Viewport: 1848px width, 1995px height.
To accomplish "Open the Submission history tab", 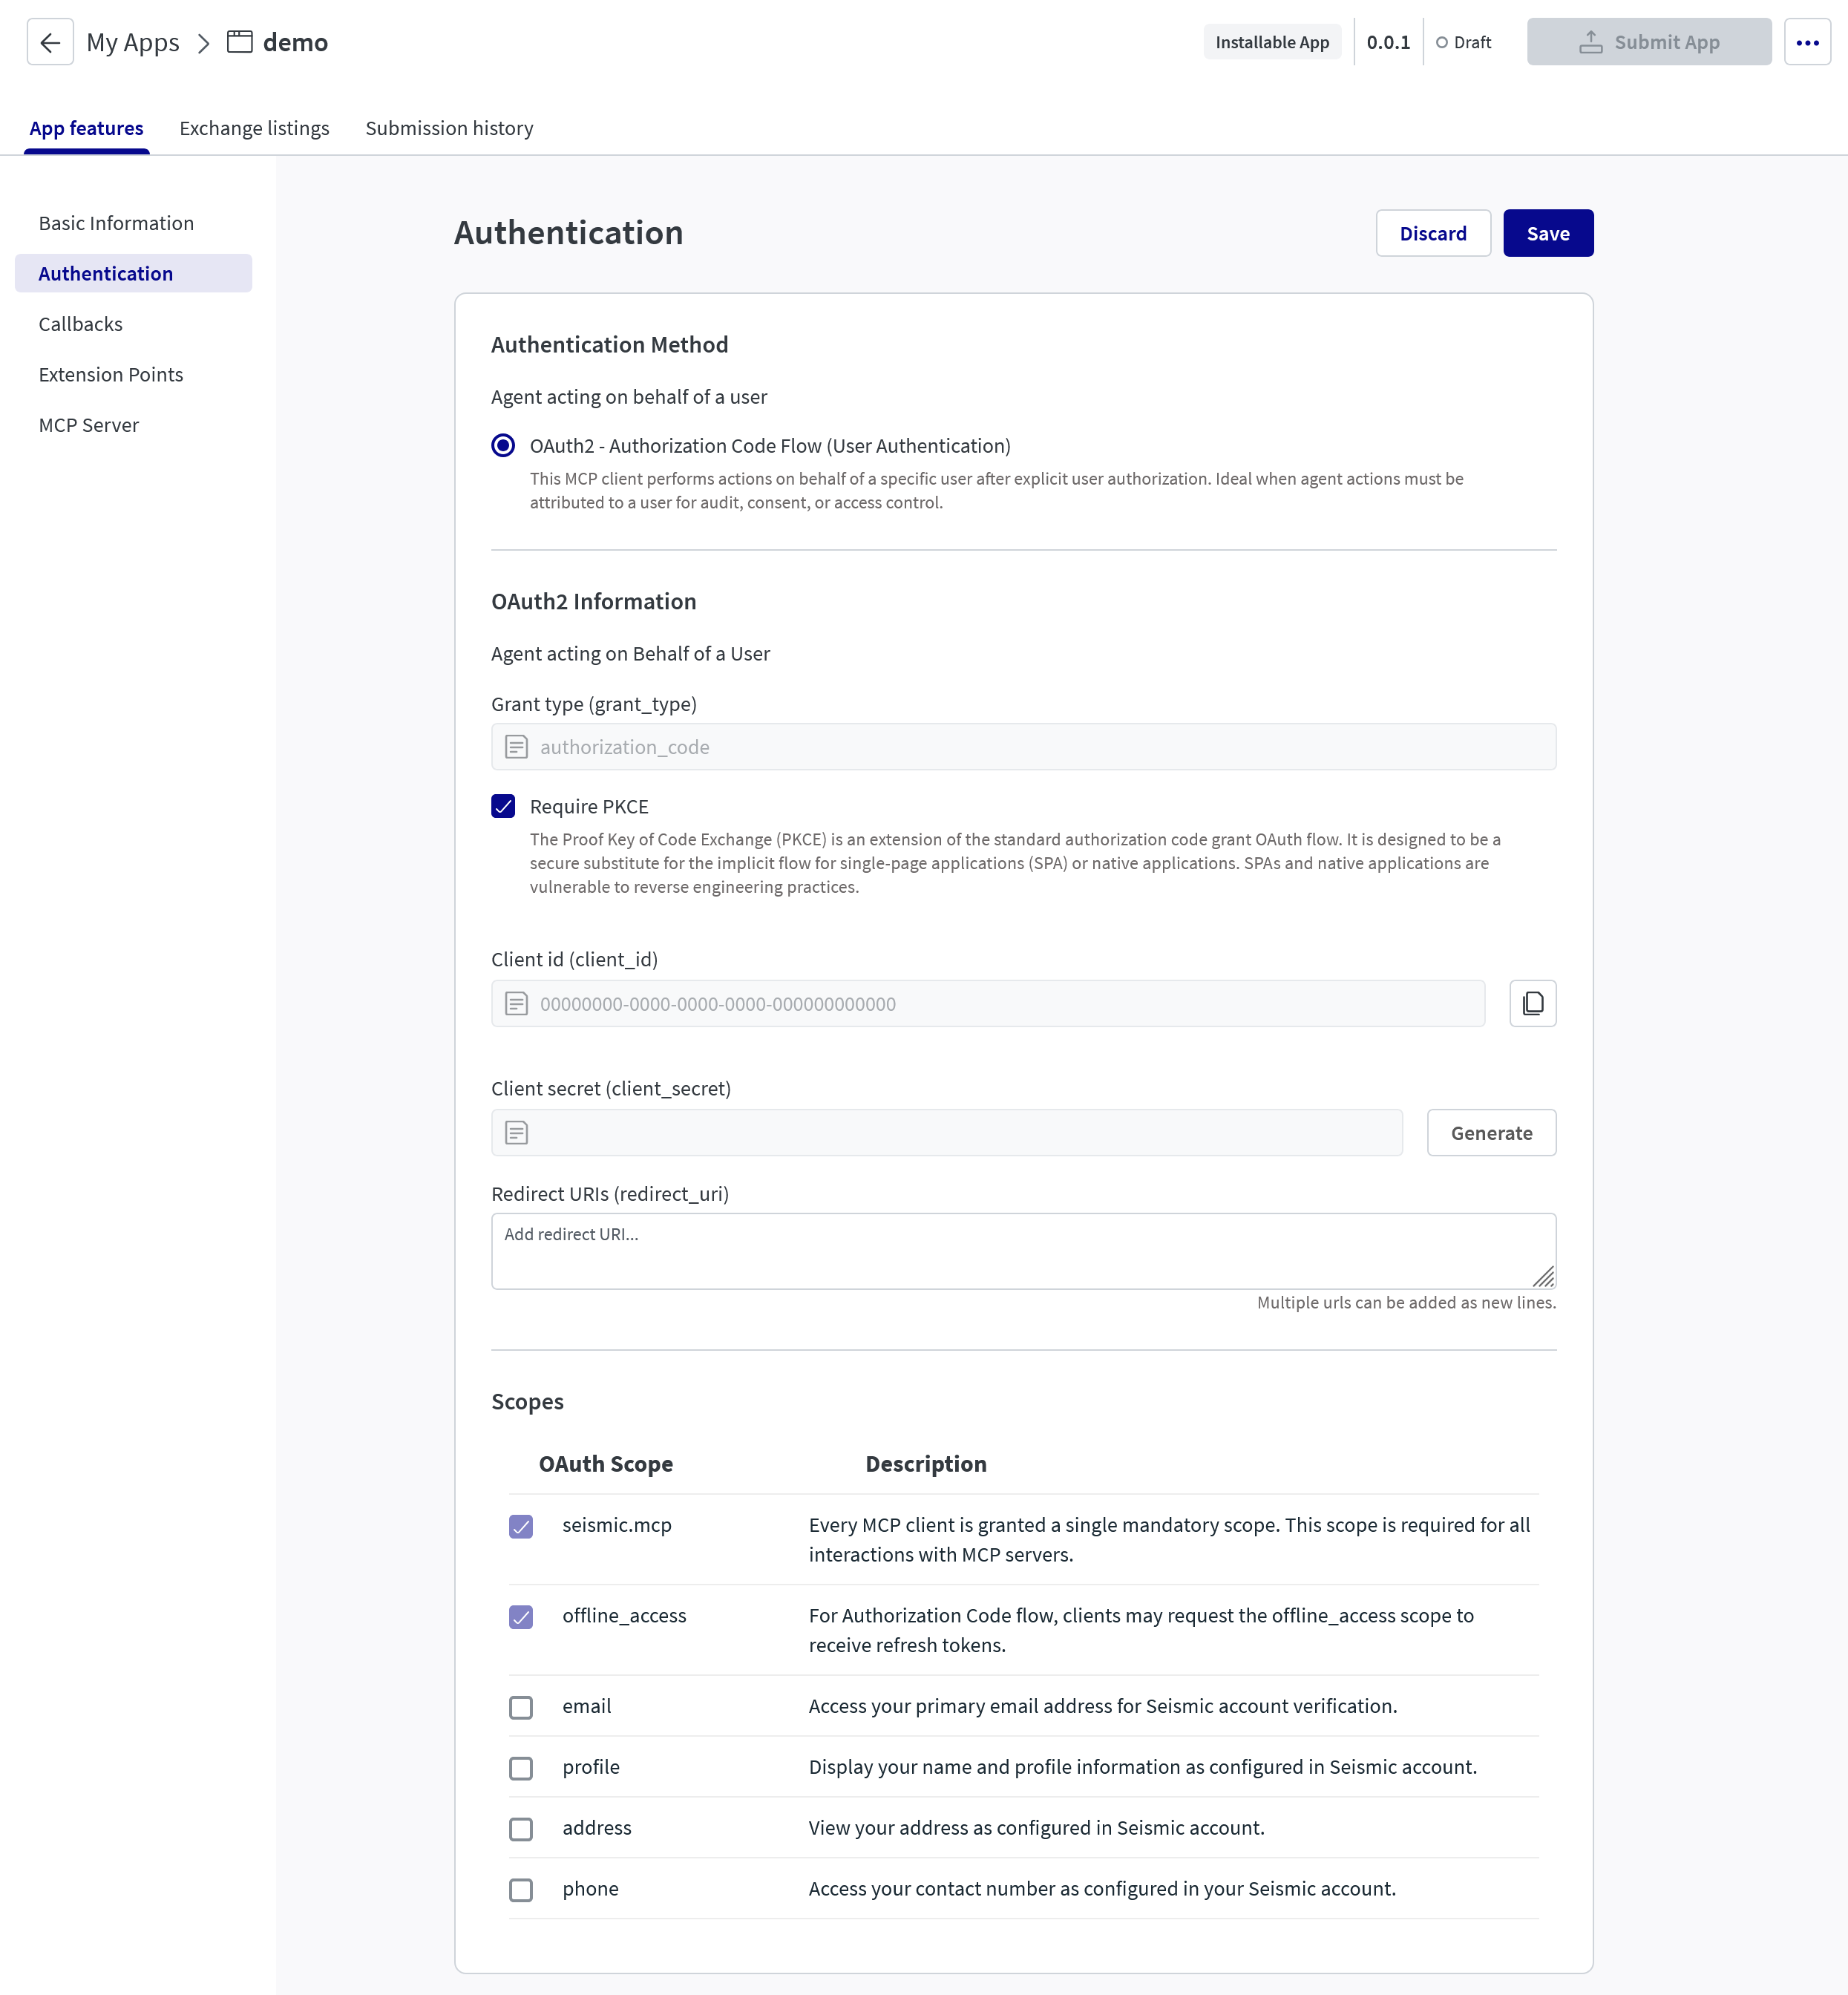I will coord(449,128).
